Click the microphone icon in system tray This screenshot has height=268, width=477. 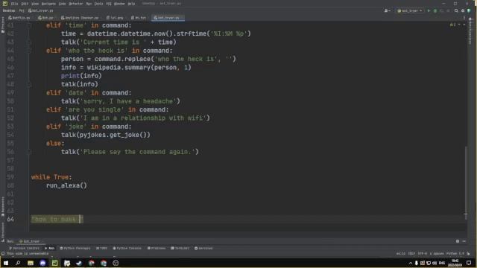(x=417, y=263)
